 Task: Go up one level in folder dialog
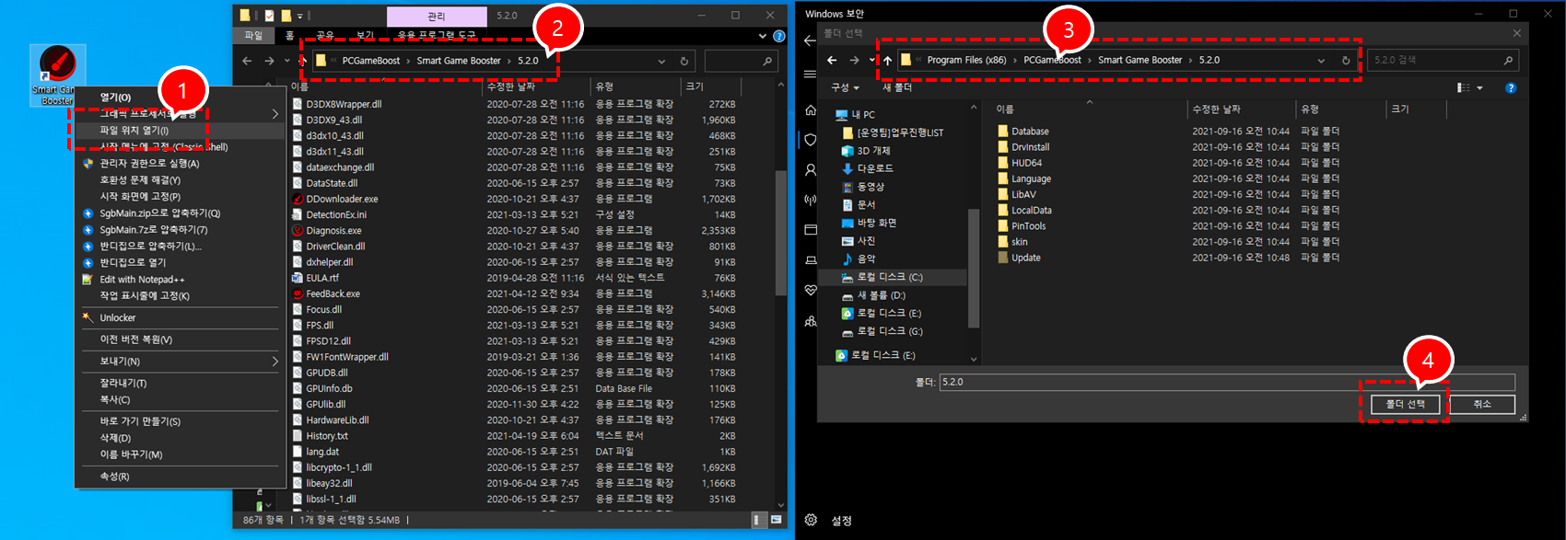coord(887,60)
